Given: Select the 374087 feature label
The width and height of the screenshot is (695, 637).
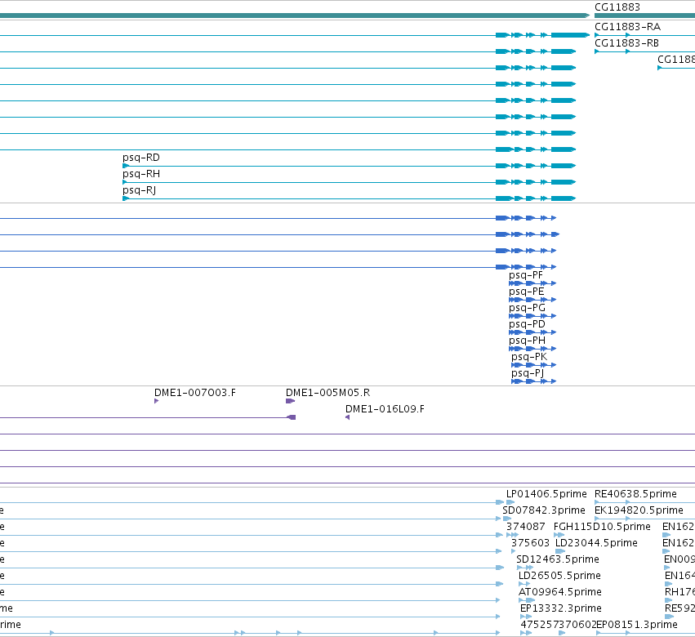Looking at the screenshot, I should (525, 527).
